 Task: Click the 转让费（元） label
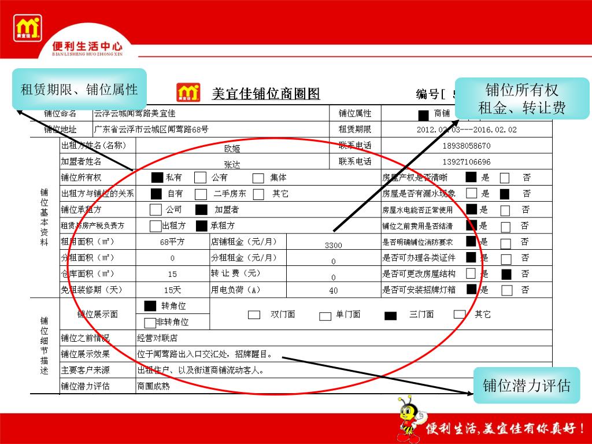point(236,273)
